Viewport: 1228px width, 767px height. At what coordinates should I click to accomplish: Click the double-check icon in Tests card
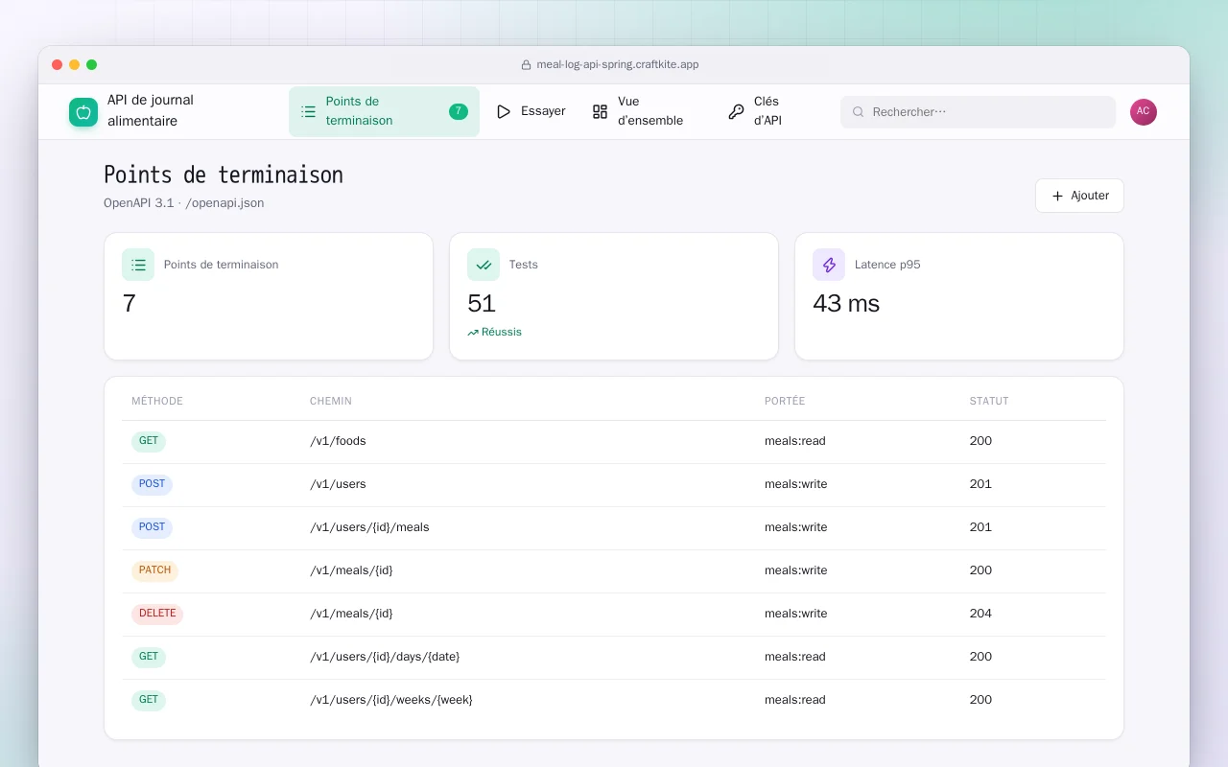click(x=484, y=265)
